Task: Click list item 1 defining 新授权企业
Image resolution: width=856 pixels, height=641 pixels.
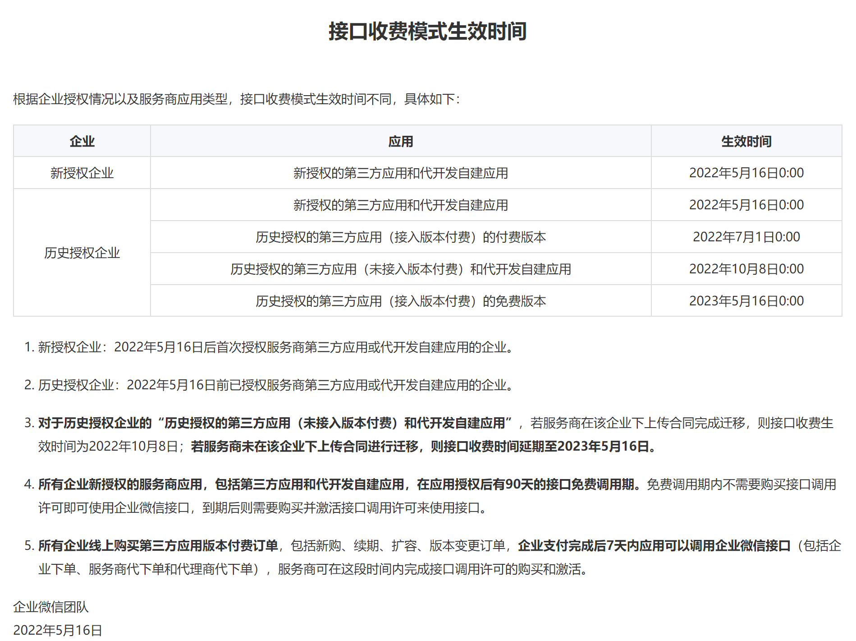Action: click(276, 347)
